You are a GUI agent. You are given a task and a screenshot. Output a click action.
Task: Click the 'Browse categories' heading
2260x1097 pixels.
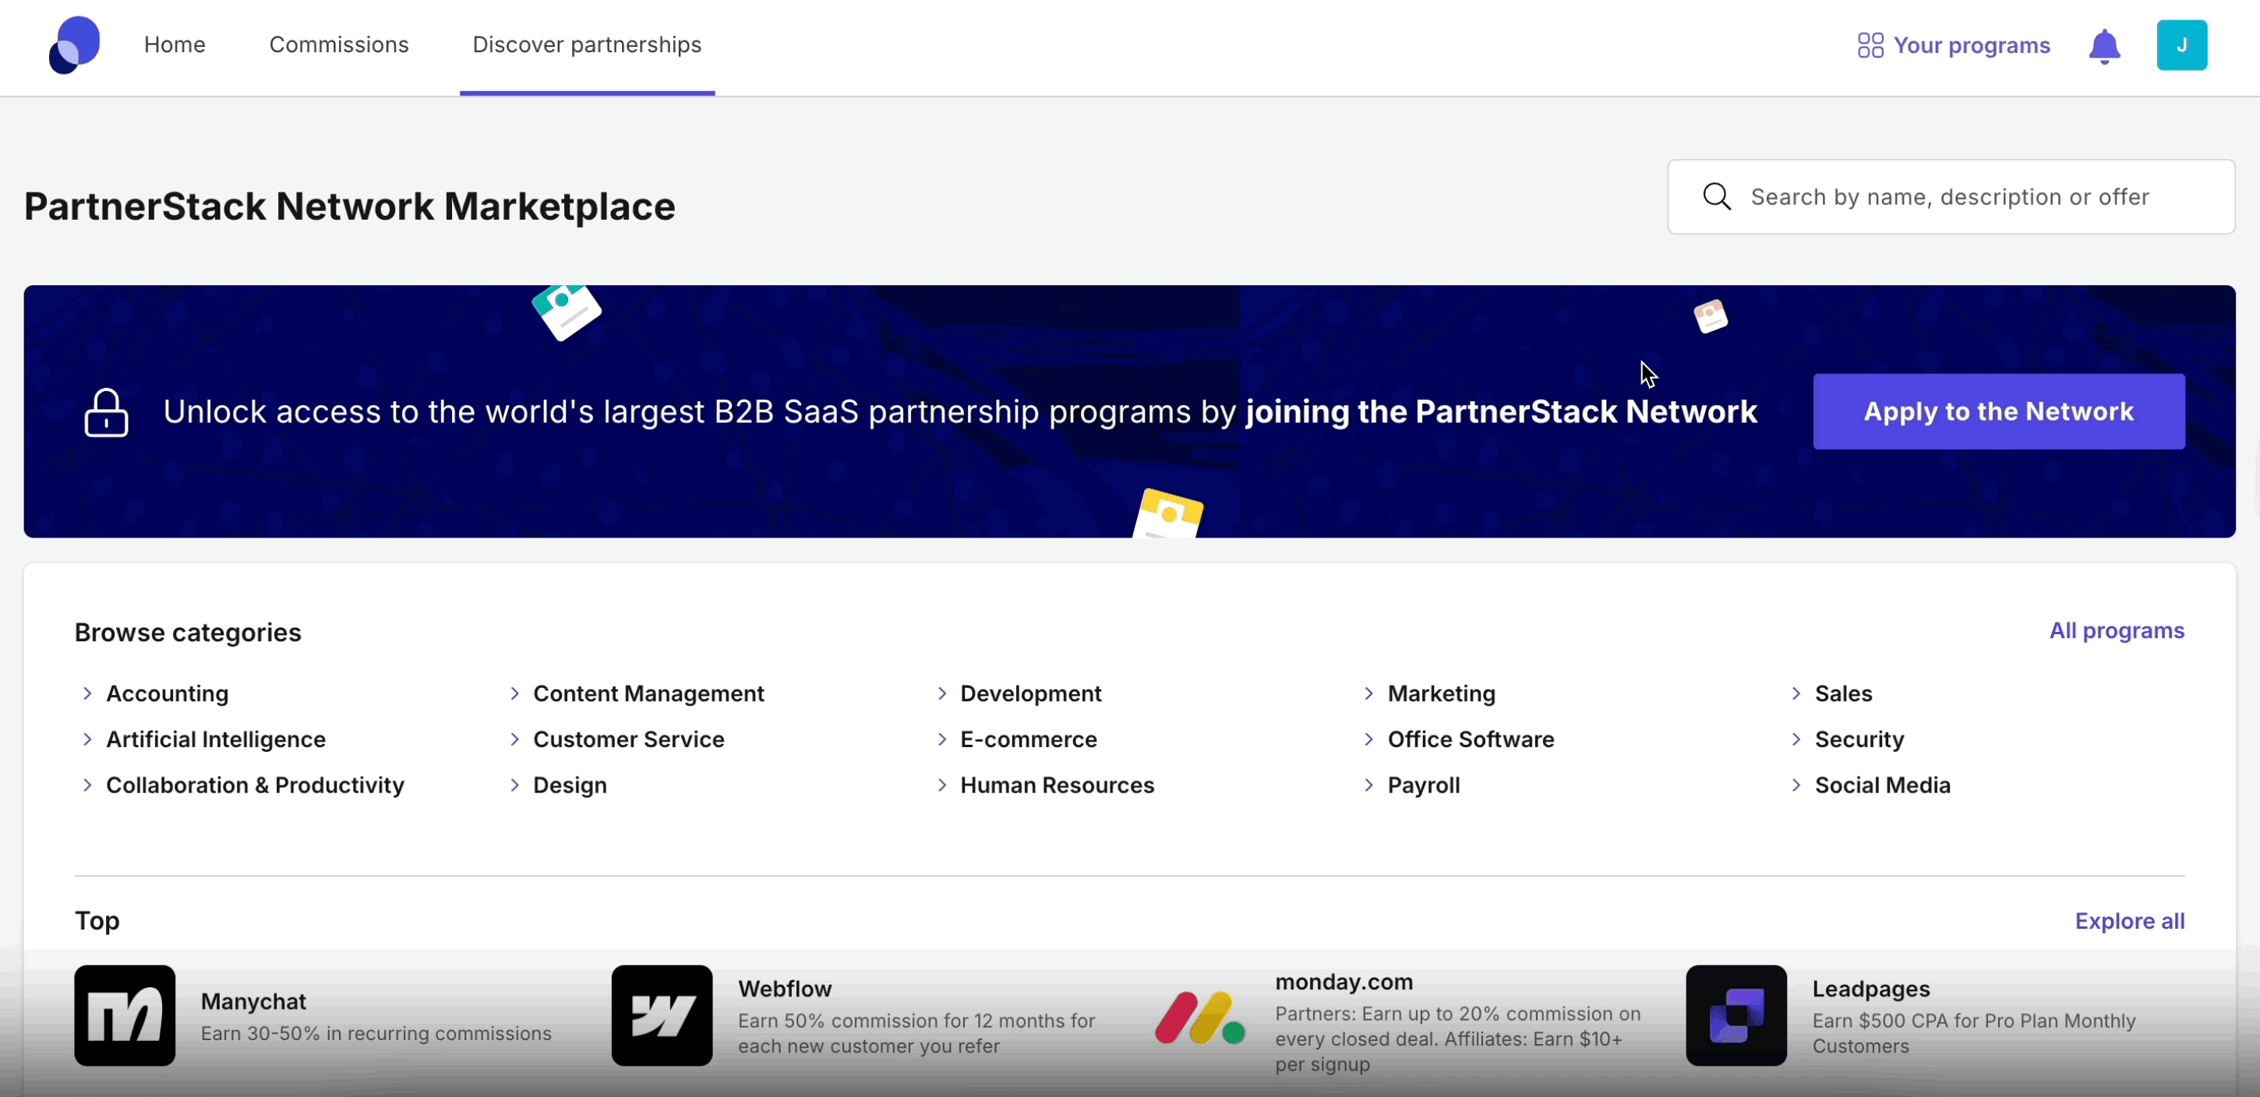click(188, 632)
